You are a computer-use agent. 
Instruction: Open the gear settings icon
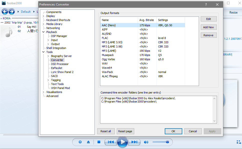(80, 142)
